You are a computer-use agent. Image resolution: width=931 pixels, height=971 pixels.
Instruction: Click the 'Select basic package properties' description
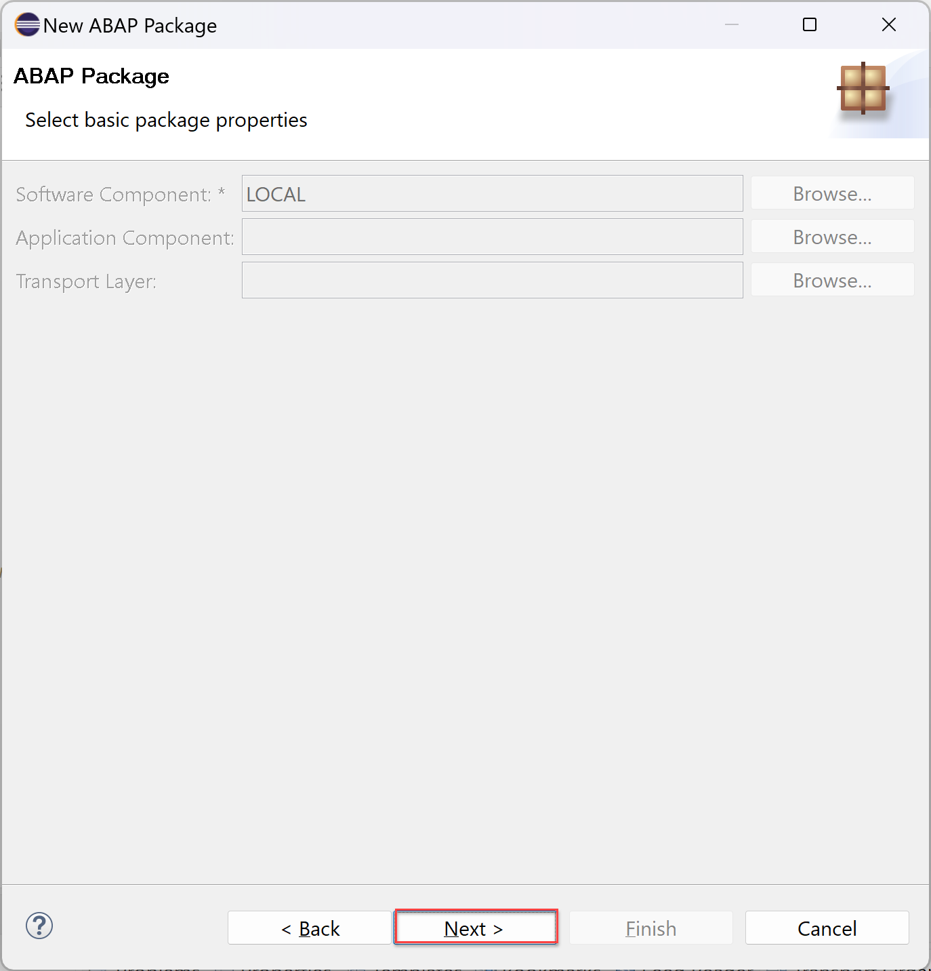coord(166,120)
